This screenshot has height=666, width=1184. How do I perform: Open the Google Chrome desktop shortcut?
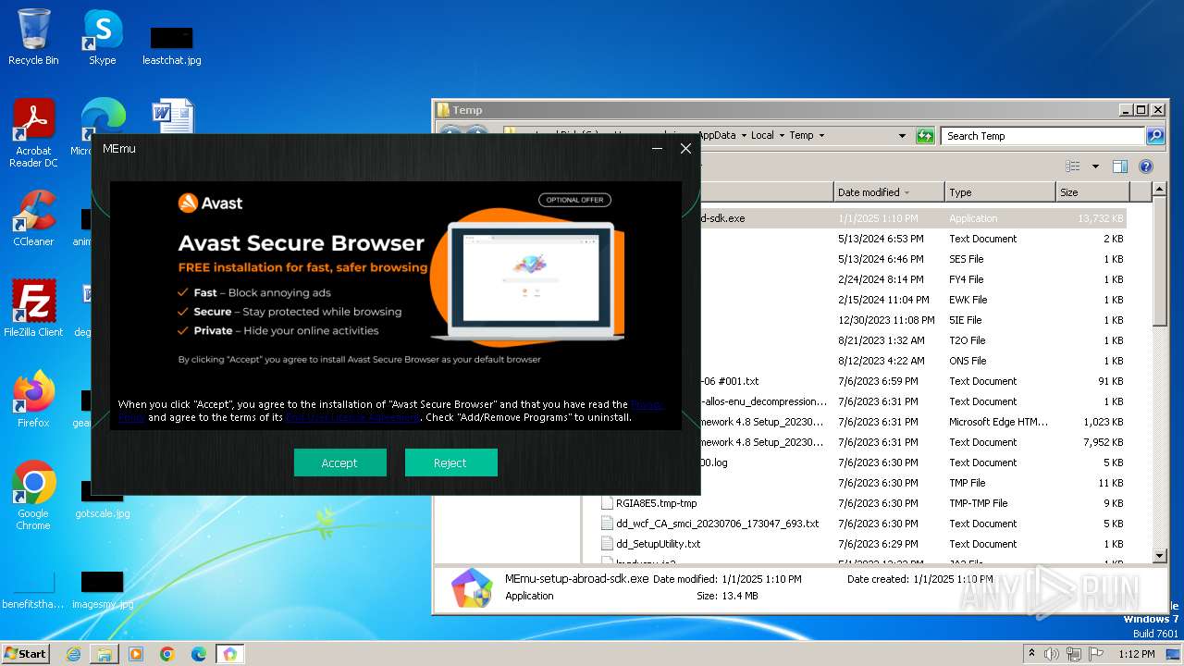point(33,495)
